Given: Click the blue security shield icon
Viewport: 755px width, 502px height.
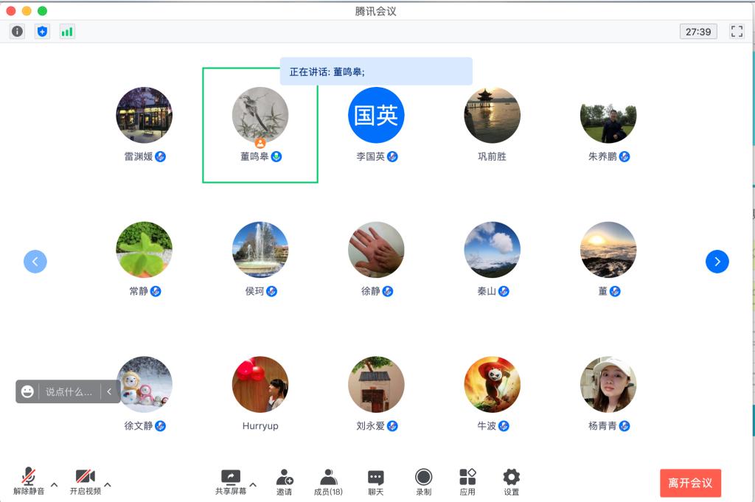Looking at the screenshot, I should 42,32.
